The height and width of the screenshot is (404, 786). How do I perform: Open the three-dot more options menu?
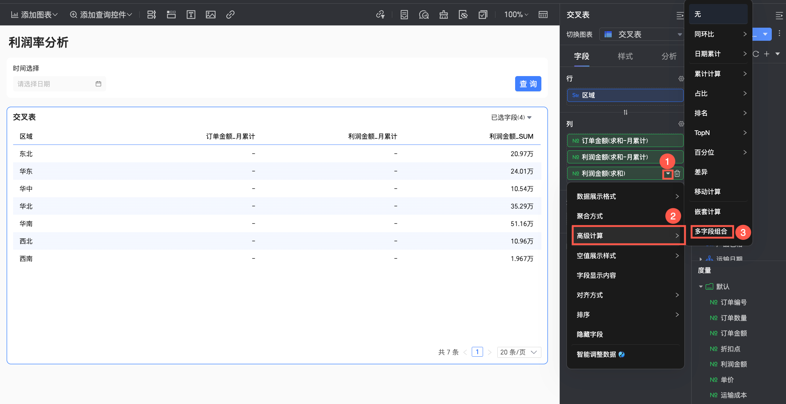click(779, 33)
